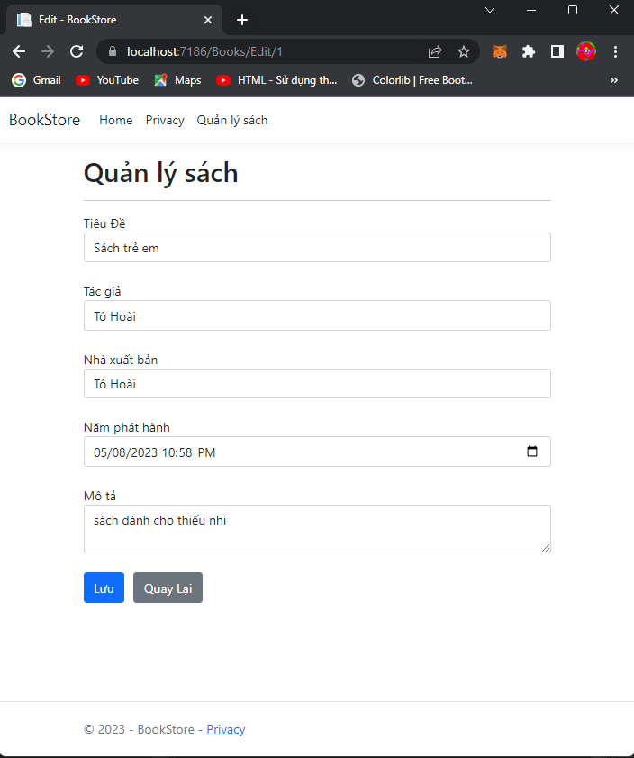Open the Chrome profile avatar
The height and width of the screenshot is (758, 634).
(586, 51)
